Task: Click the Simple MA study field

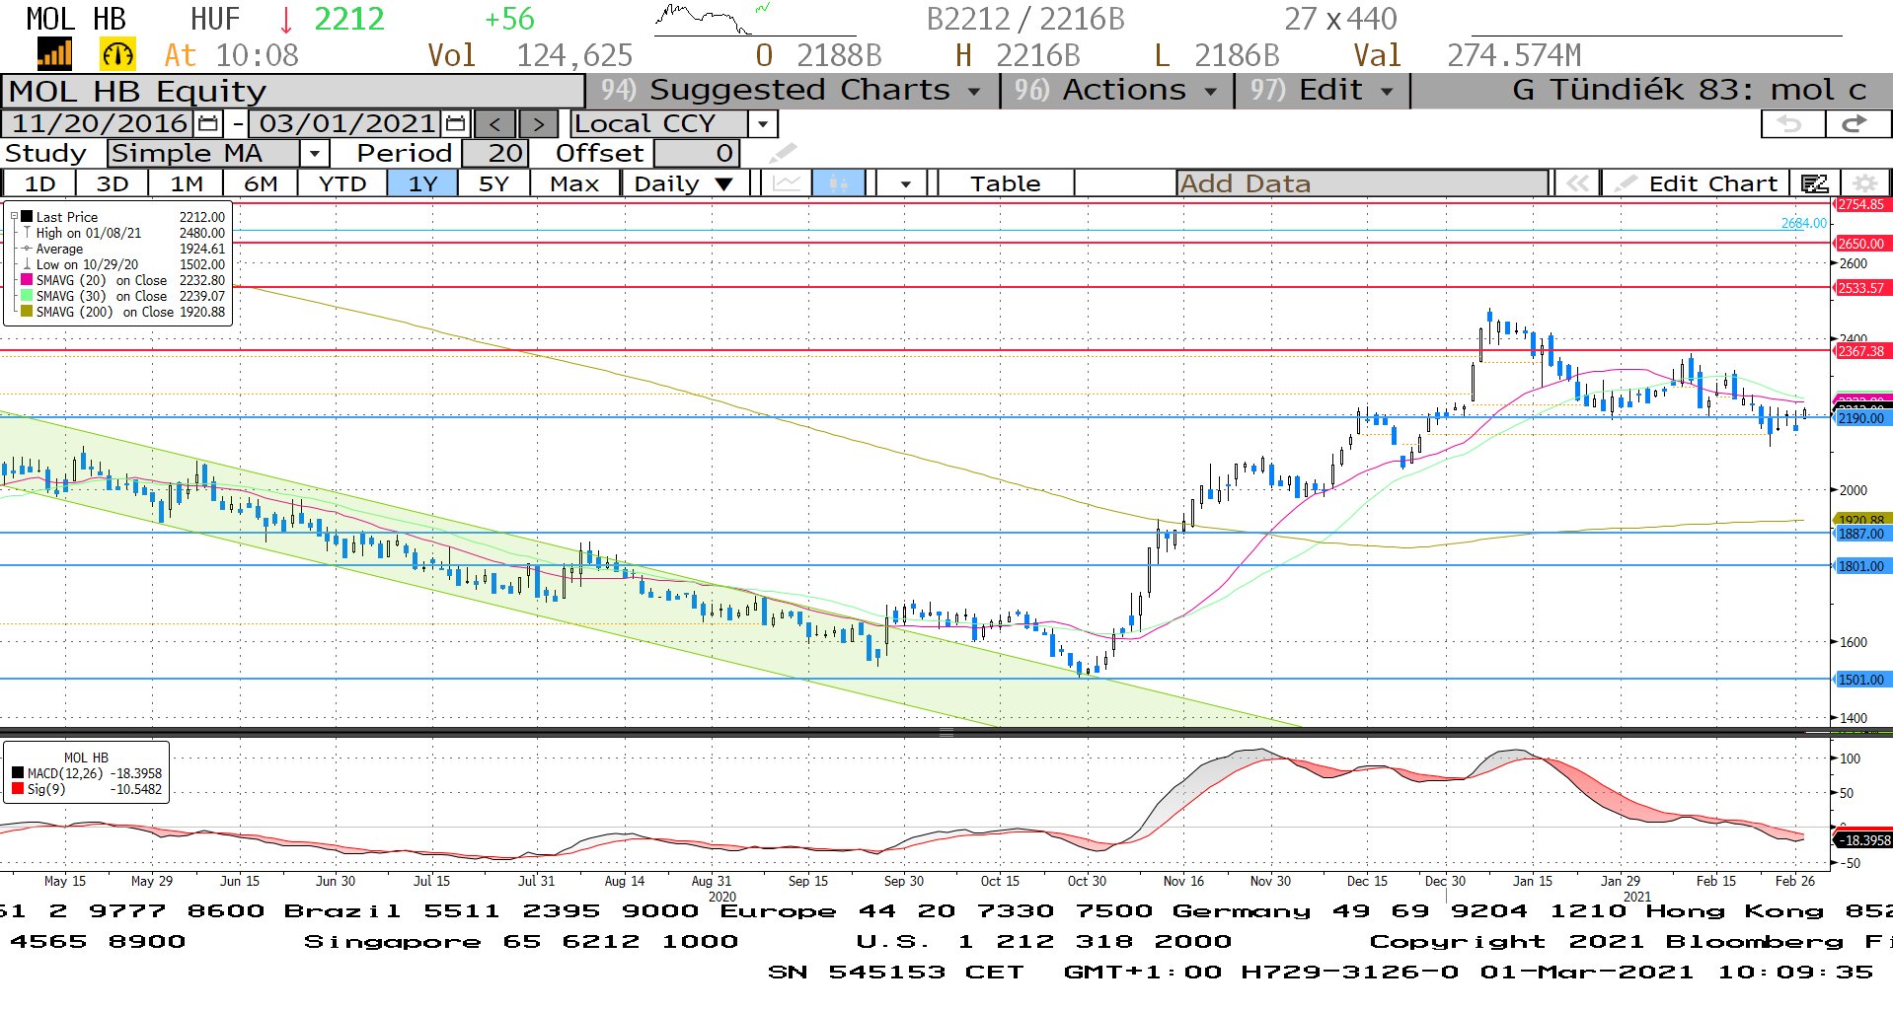Action: click(203, 154)
